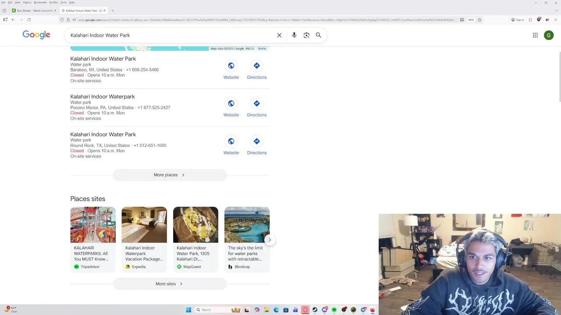Image resolution: width=561 pixels, height=315 pixels.
Task: Open Steam from the taskbar
Action: 315,310
